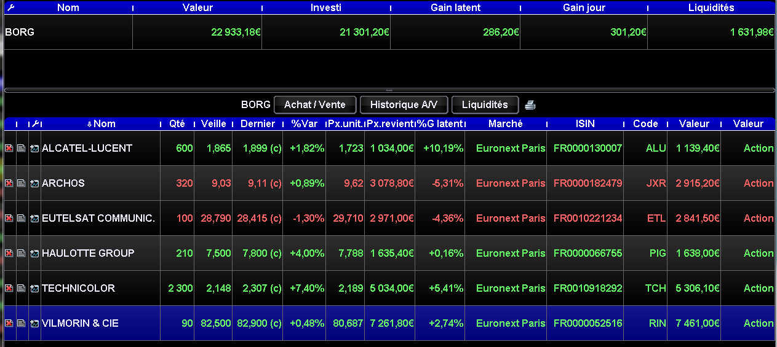Click the Investi header in portfolio summary

click(326, 8)
